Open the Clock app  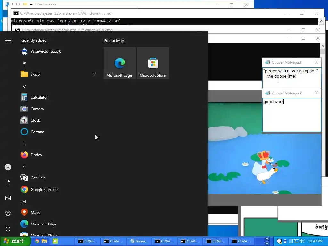pyautogui.click(x=58, y=120)
